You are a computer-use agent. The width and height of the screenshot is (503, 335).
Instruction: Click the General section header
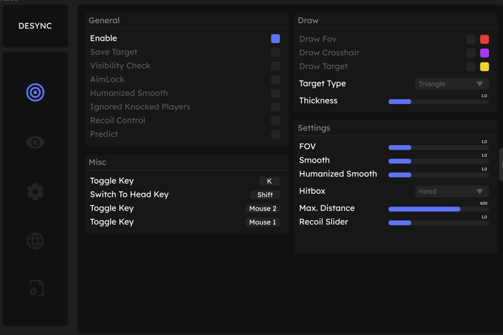[x=104, y=20]
